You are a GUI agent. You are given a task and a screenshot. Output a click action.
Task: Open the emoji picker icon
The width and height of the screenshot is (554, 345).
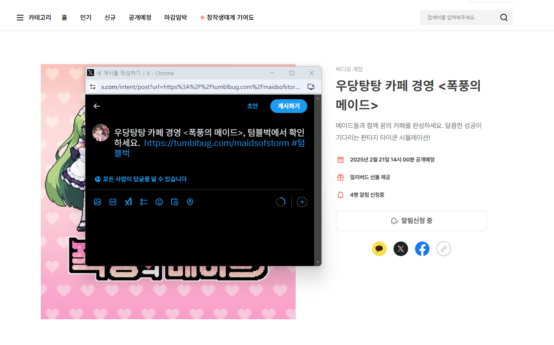pos(159,202)
